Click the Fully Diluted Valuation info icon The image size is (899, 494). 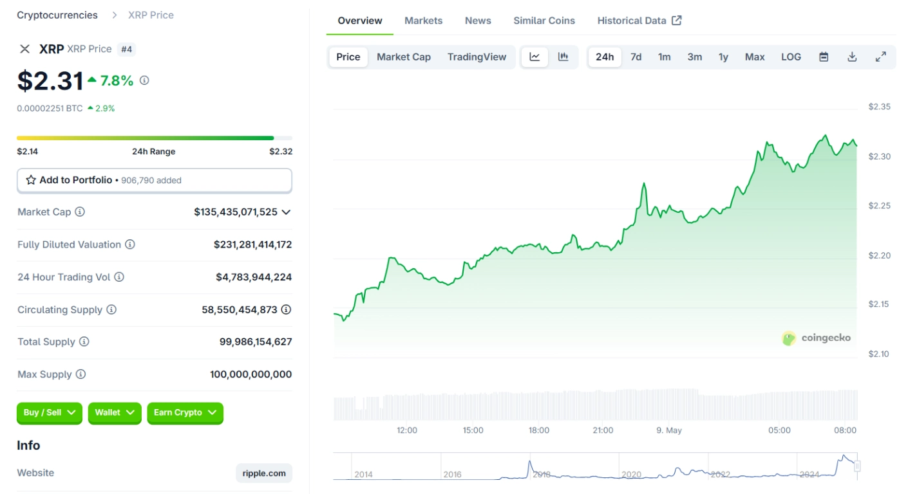click(x=130, y=244)
